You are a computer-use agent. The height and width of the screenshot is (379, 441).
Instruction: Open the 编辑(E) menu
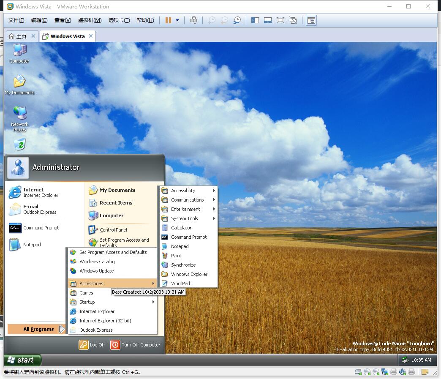tap(39, 20)
